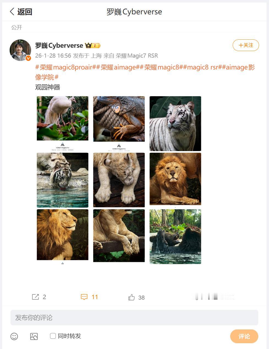Like the post with thumbs-up icon
This screenshot has width=269, height=349.
[131, 297]
